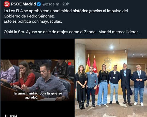Click the man wearing a tie in photo
Viewport: 147px width, 117px height.
tap(139, 84)
